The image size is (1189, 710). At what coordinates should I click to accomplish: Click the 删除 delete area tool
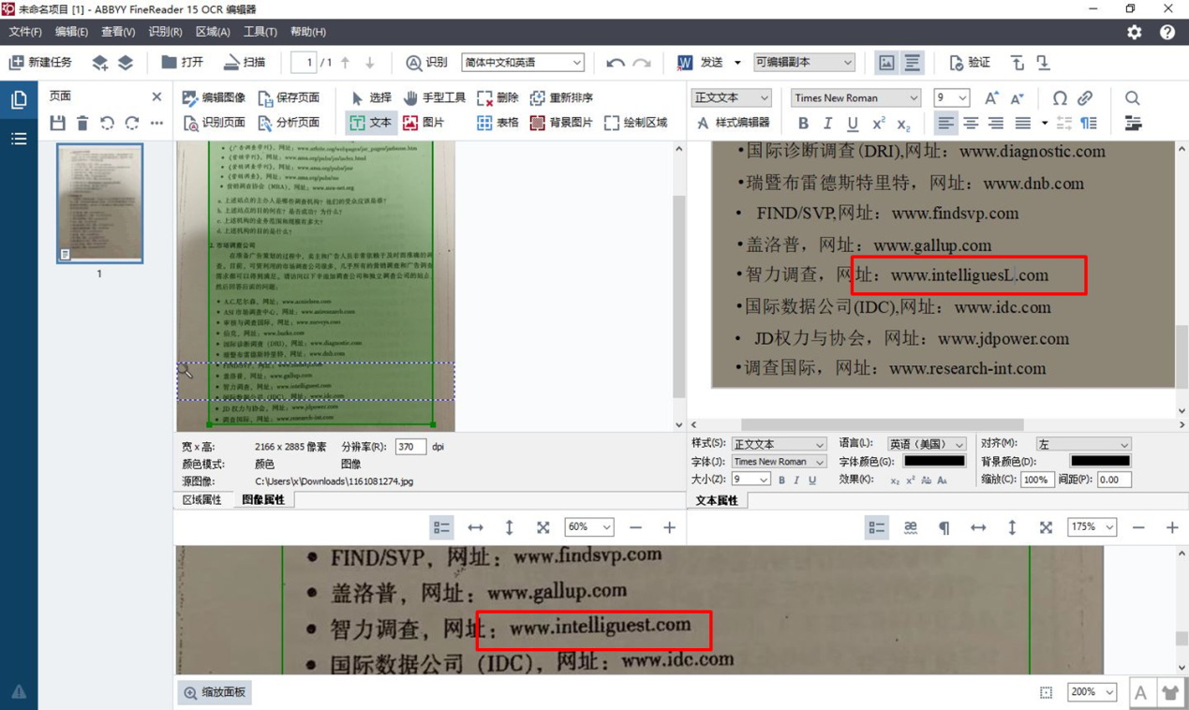coord(498,97)
